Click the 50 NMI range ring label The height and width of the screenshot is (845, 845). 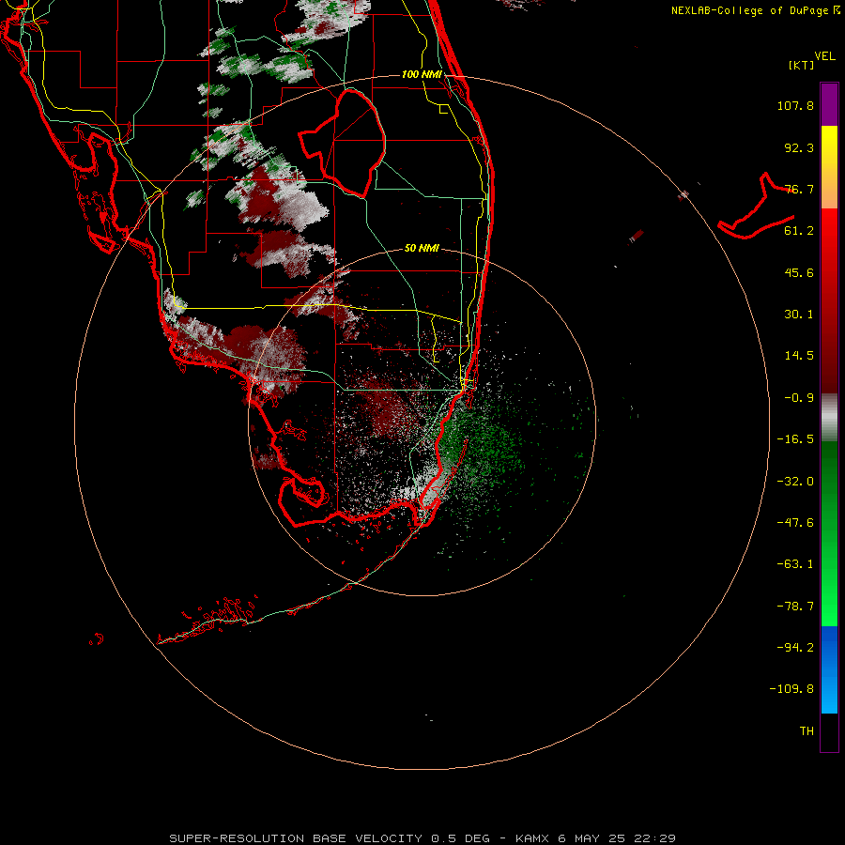(422, 248)
